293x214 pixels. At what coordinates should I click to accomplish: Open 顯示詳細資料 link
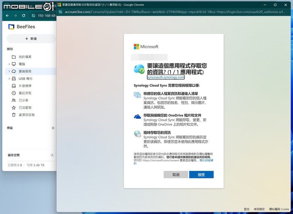206,160
